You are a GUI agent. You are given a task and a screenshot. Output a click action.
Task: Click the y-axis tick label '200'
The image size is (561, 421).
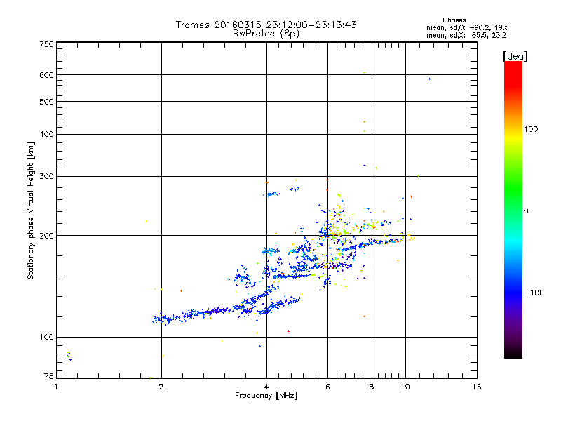pos(46,236)
